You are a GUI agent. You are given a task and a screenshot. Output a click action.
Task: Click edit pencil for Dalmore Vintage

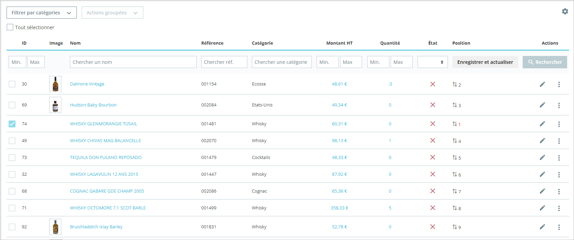pyautogui.click(x=542, y=84)
